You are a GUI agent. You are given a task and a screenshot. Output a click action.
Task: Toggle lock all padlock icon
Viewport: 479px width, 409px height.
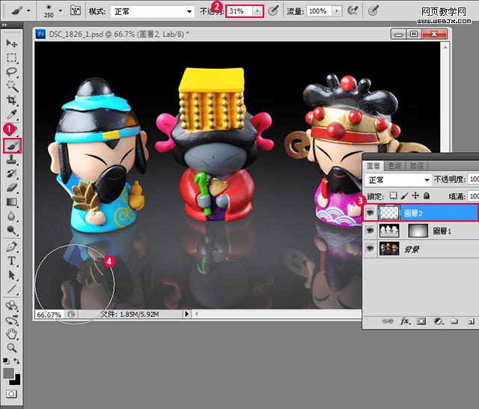pos(427,196)
